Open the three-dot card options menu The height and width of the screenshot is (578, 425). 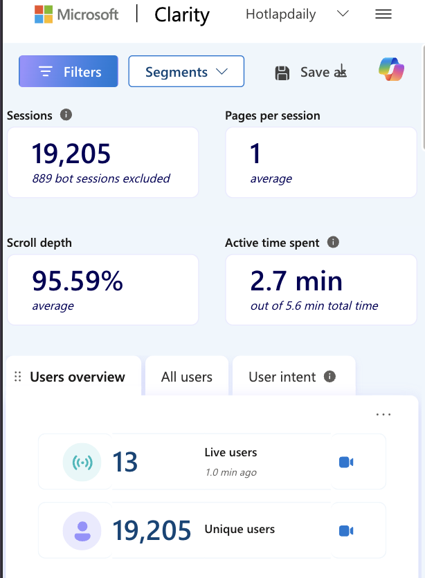[383, 414]
